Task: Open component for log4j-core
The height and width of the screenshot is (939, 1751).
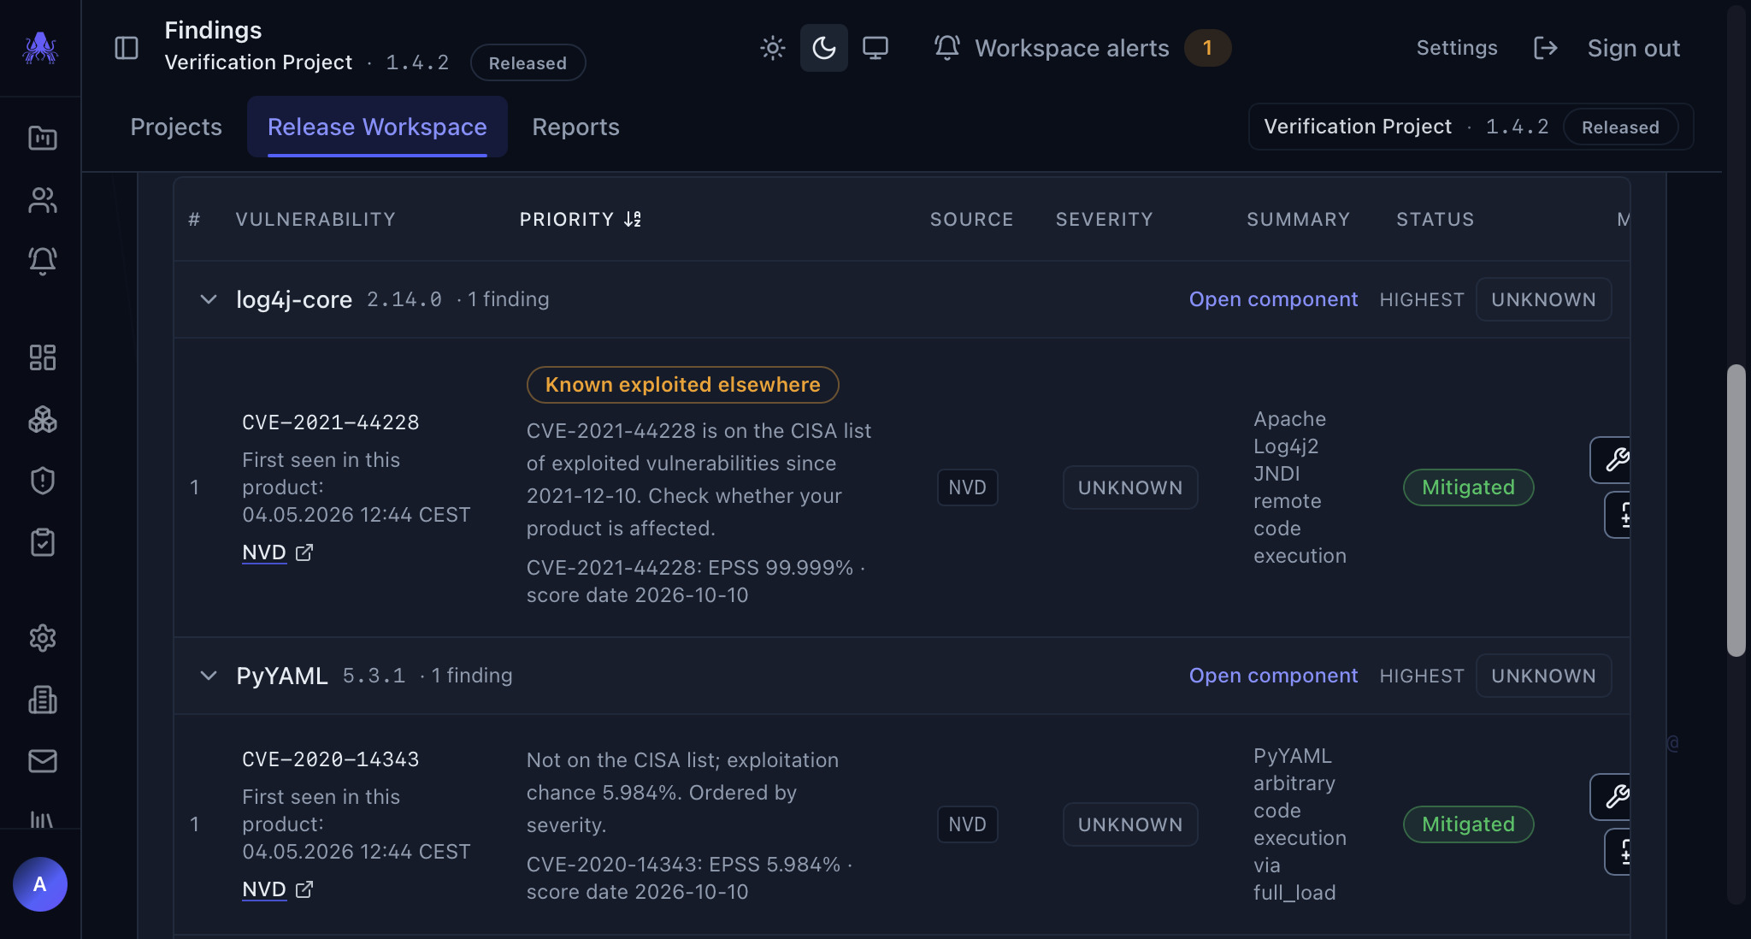Action: pos(1273,299)
